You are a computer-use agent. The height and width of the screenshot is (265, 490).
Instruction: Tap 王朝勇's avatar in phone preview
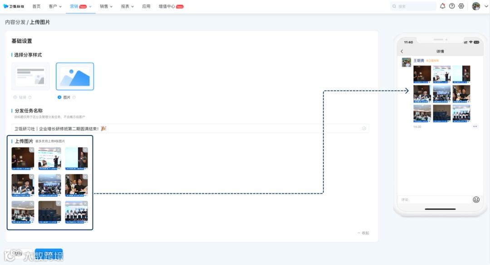pos(406,62)
